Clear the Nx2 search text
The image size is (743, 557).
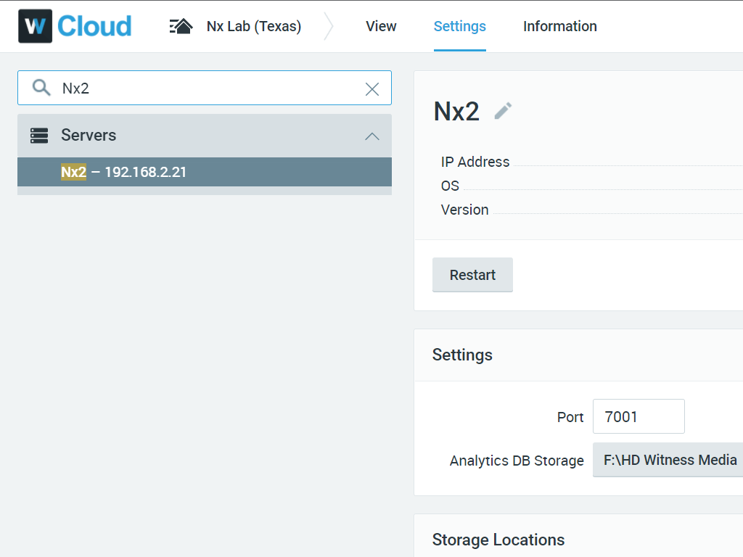click(x=372, y=88)
